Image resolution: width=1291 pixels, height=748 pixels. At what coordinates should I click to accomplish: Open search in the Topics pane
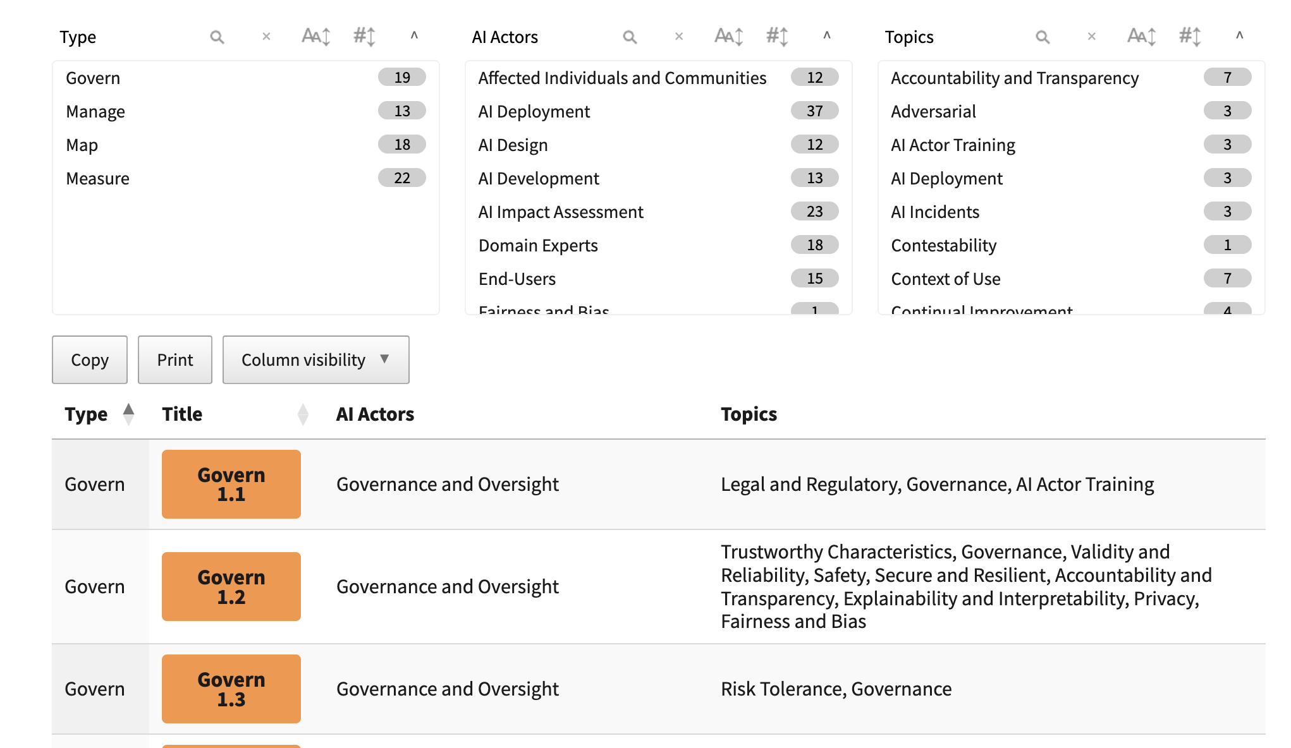pos(1043,37)
